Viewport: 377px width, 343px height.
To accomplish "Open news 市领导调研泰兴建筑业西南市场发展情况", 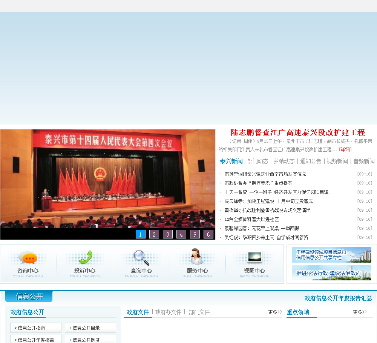I will click(265, 174).
